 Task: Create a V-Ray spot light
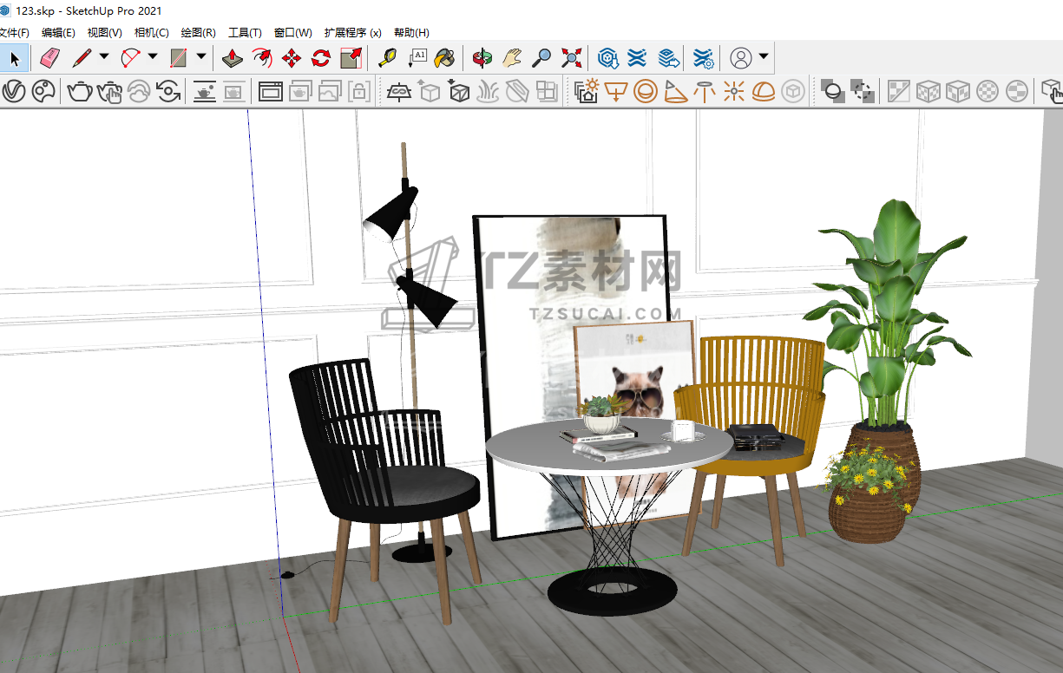675,90
